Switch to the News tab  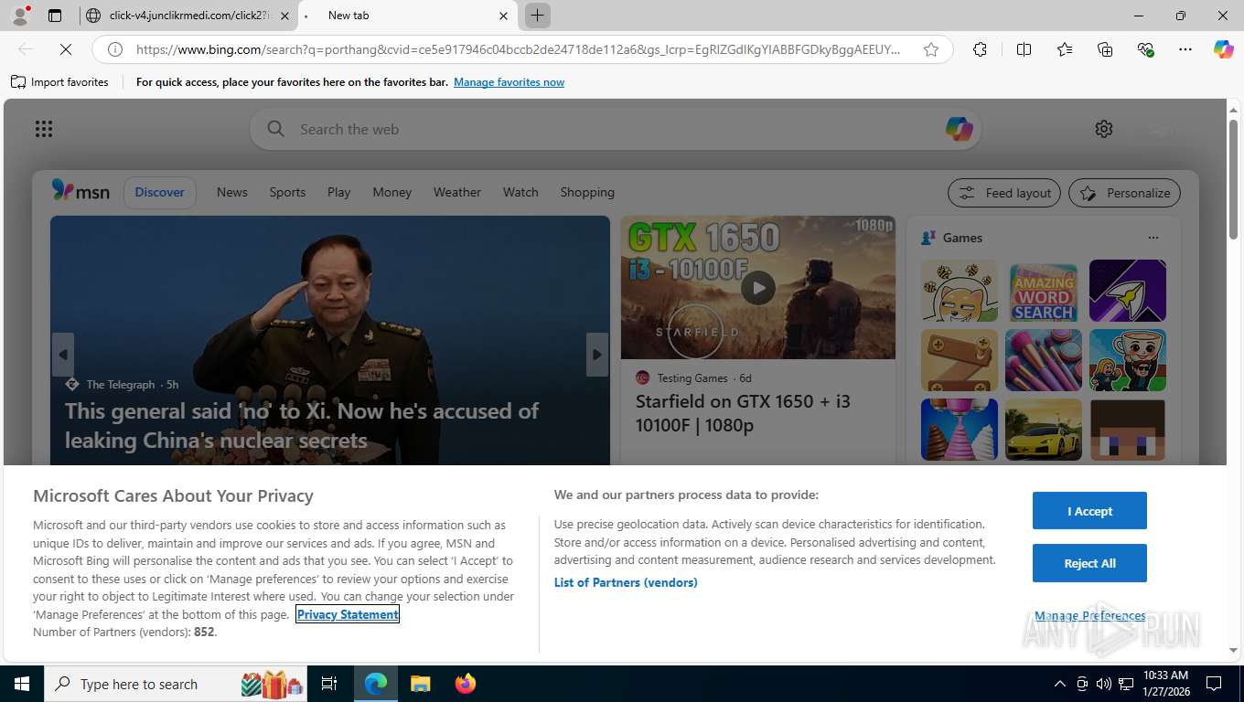coord(232,192)
